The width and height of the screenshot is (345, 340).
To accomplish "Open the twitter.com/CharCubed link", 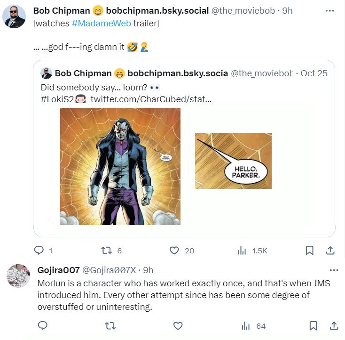I will tap(150, 99).
